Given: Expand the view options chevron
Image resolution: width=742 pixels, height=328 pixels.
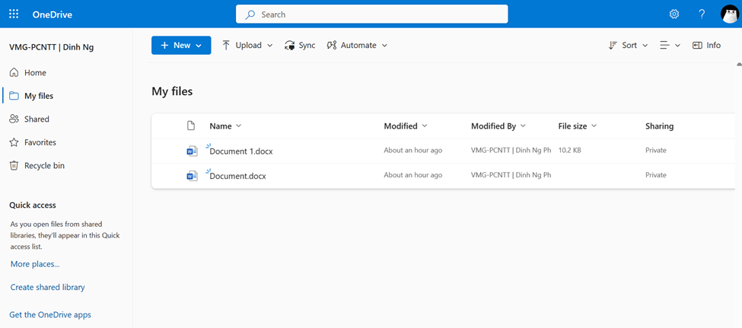Looking at the screenshot, I should click(677, 46).
